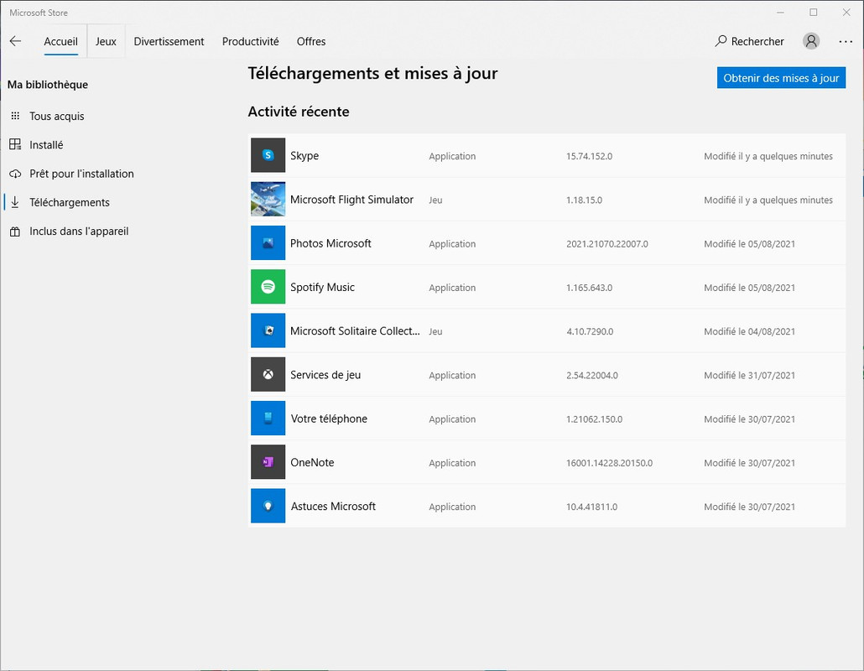Click Modifié le 30/07/2021 on OneNote row
864x671 pixels.
(x=749, y=463)
